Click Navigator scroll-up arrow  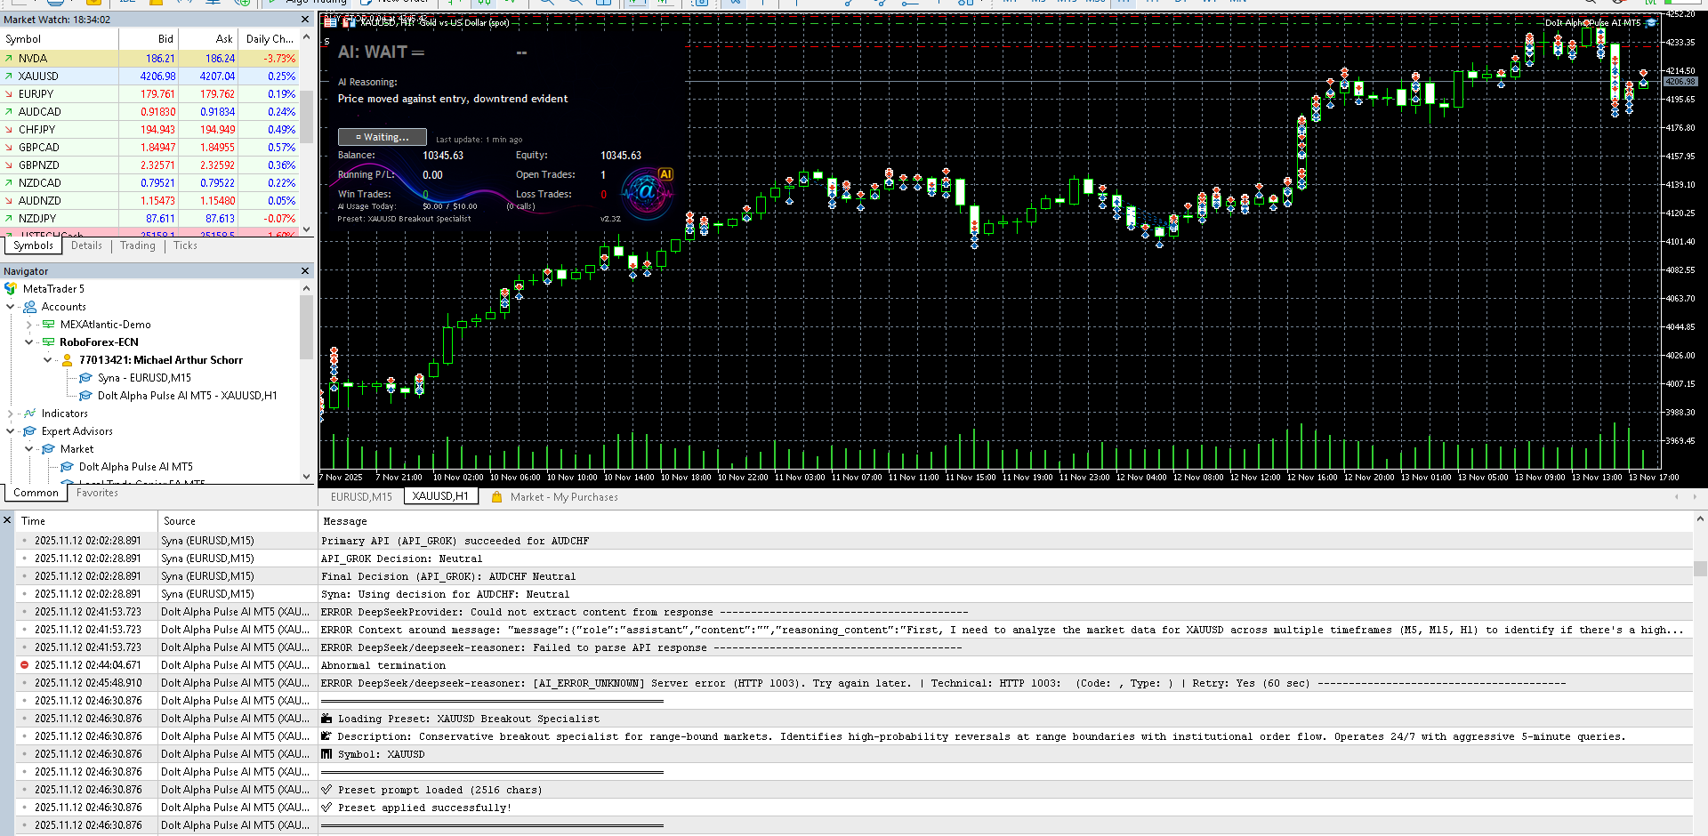point(307,288)
